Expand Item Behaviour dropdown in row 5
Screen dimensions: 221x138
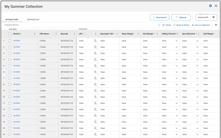coord(197,66)
